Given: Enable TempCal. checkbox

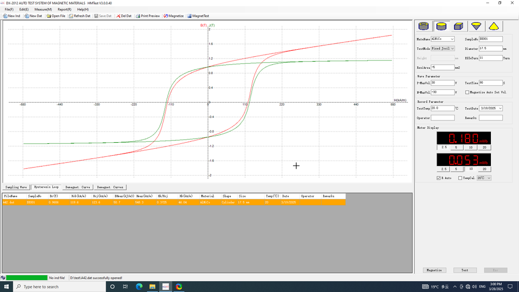Looking at the screenshot, I should [x=460, y=178].
